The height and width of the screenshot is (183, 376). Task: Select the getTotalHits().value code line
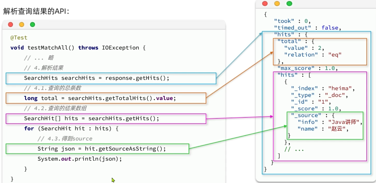100,98
